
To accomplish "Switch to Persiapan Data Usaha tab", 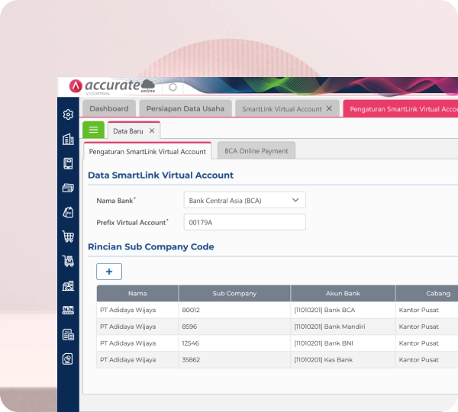I will tap(185, 108).
